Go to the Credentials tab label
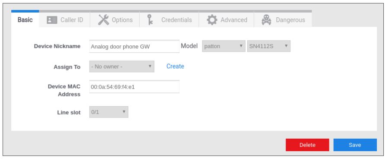The height and width of the screenshot is (162, 389). 176,20
